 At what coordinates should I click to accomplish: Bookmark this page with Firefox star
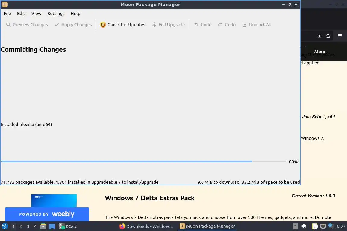328,36
